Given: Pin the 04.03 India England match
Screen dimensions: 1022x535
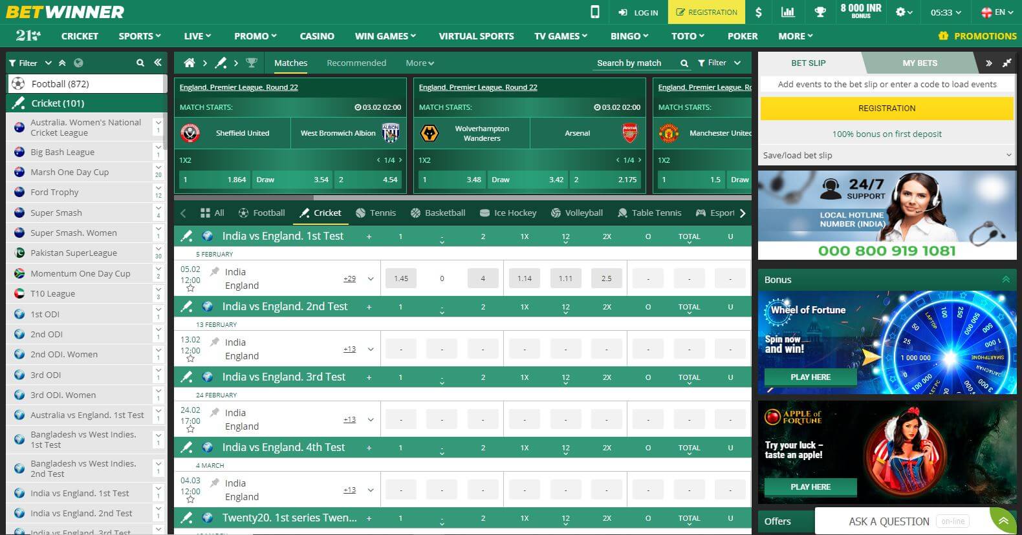Looking at the screenshot, I should tap(215, 483).
